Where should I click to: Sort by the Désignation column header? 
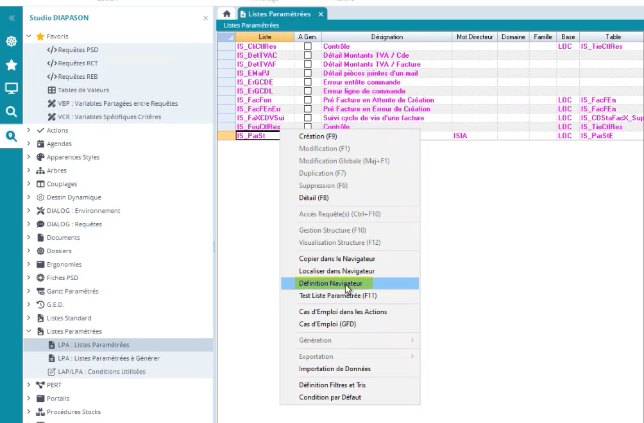tap(387, 37)
